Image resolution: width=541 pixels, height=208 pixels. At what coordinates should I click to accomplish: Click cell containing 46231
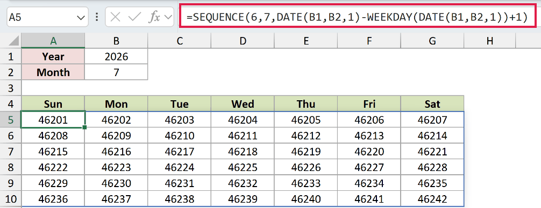coord(180,183)
